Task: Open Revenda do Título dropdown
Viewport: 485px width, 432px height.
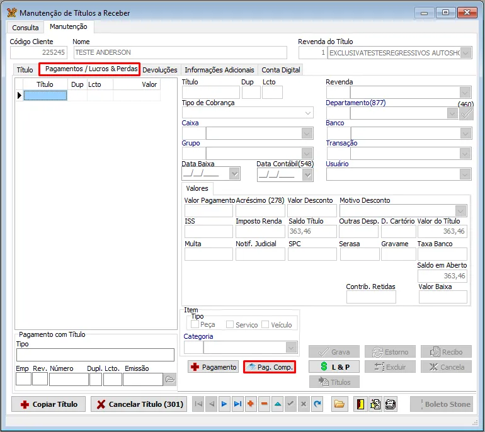Action: [x=466, y=52]
